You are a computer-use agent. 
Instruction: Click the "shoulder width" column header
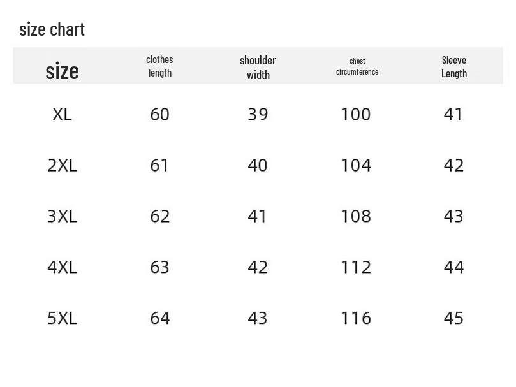tap(258, 67)
